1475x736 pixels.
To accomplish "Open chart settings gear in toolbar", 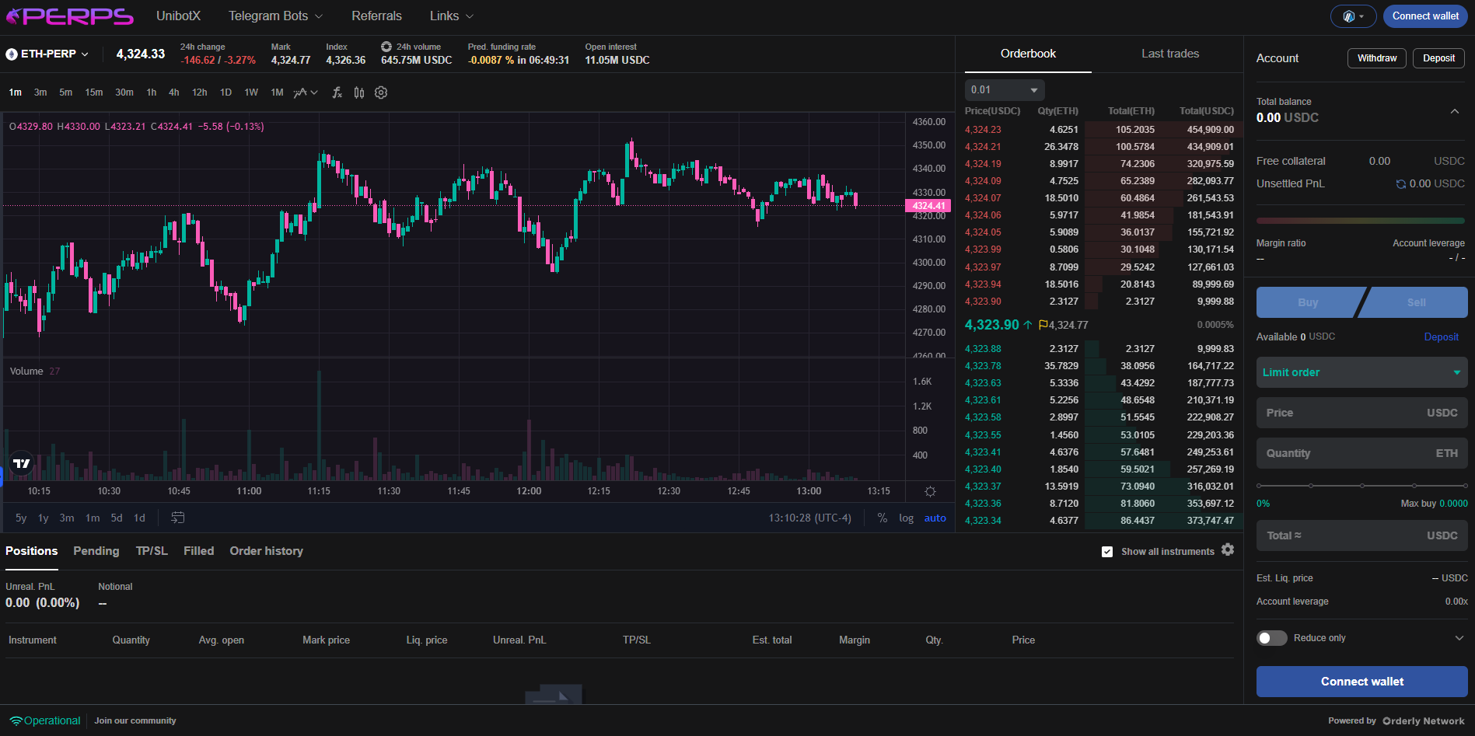I will click(381, 92).
